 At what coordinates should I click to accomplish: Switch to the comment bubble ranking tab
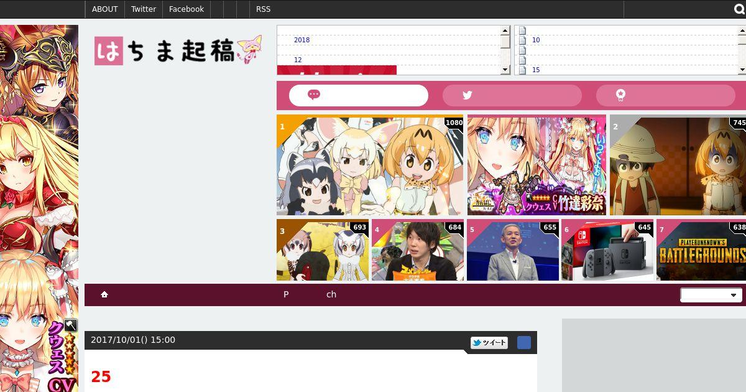tap(359, 95)
